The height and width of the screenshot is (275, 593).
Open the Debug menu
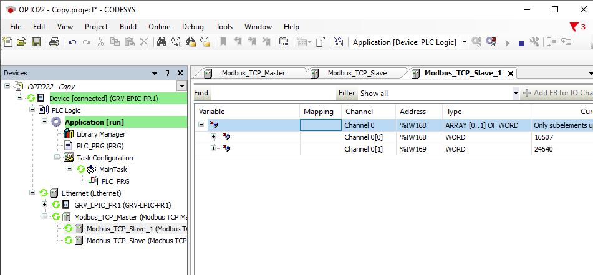point(193,26)
